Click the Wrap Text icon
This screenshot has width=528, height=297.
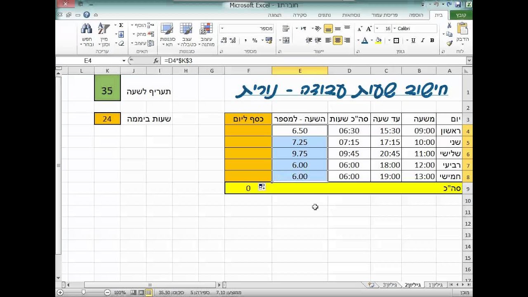[x=285, y=28]
